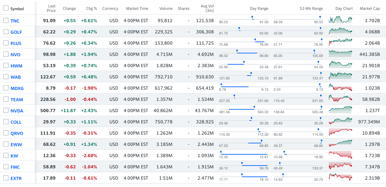The width and height of the screenshot is (386, 187).
Task: Go to the TEAM quote page
Action: 17,100
